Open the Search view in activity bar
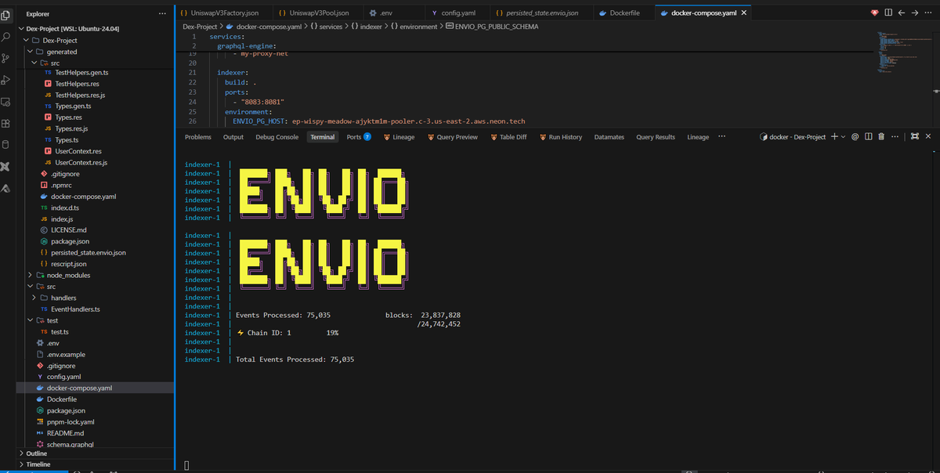 6,36
